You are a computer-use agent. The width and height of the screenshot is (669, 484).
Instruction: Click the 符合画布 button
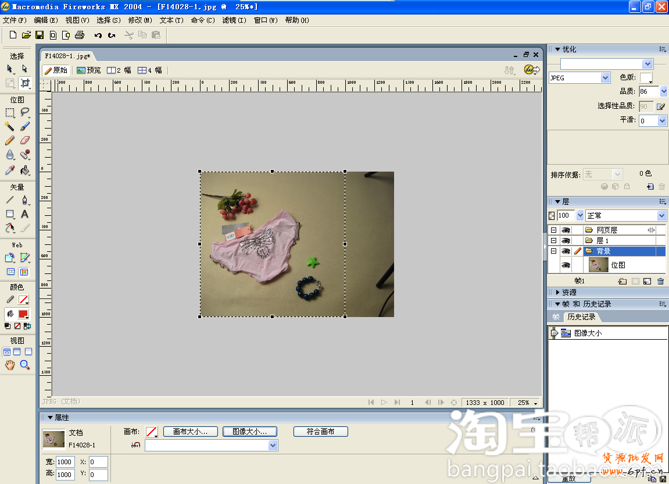coord(320,432)
